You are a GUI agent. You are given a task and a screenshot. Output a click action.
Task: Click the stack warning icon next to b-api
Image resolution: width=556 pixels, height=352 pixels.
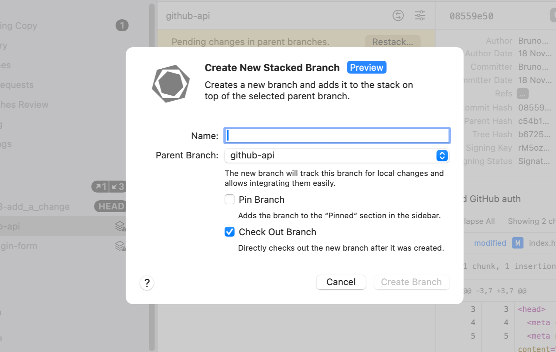coord(120,226)
